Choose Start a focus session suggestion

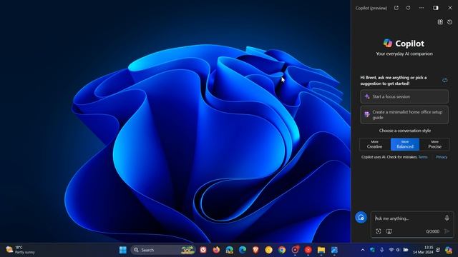(x=404, y=96)
